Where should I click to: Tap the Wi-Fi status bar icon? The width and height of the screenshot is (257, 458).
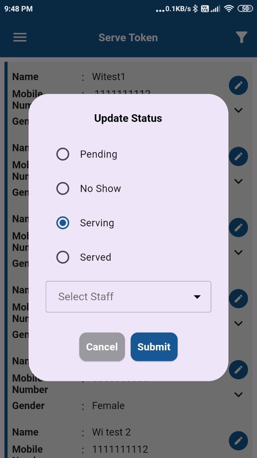pyautogui.click(x=229, y=9)
